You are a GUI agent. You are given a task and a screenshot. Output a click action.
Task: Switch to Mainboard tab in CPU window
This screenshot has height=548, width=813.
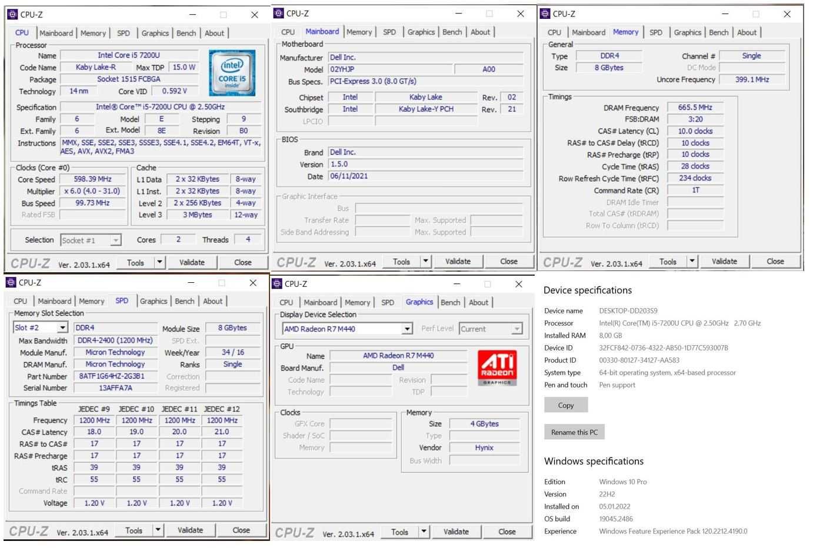pyautogui.click(x=56, y=33)
